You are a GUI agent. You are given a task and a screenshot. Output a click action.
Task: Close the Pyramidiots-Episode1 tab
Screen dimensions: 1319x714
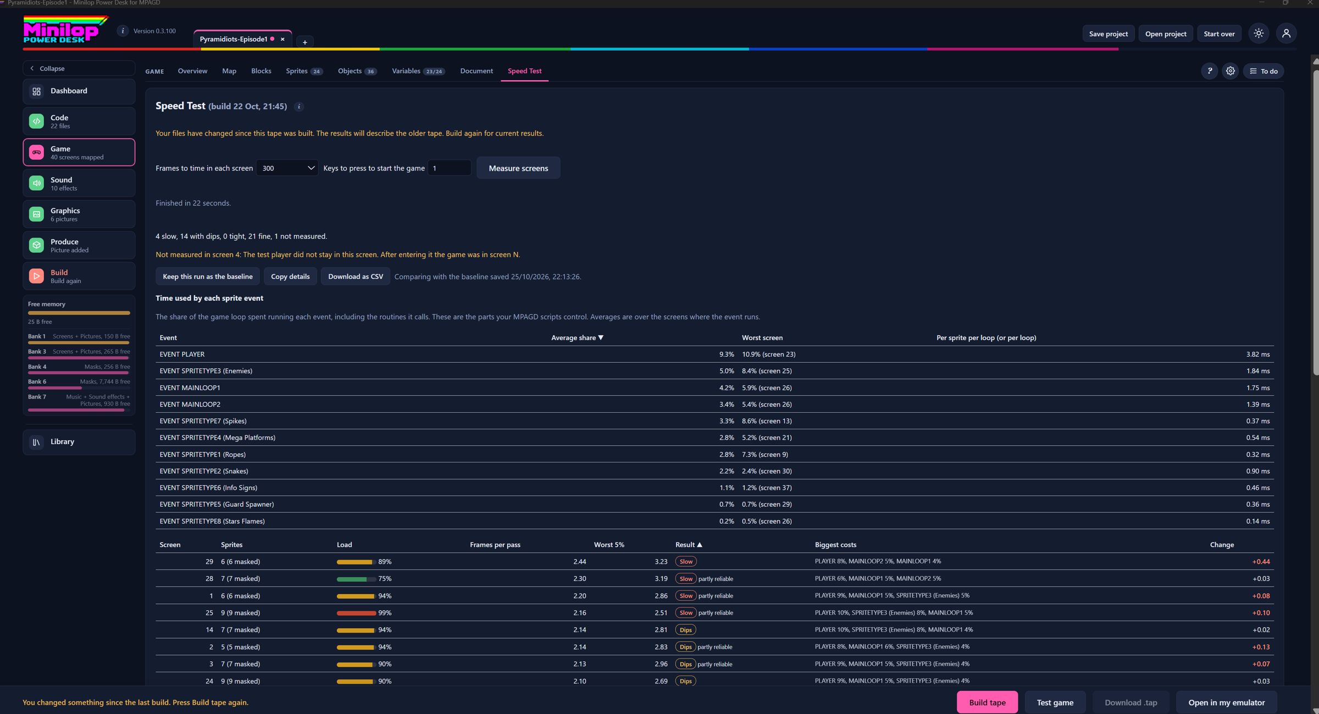pyautogui.click(x=282, y=39)
